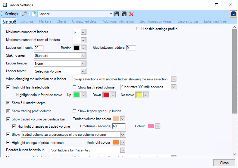Click the Settings toolbar label
238x168 pixels.
(x=11, y=14)
